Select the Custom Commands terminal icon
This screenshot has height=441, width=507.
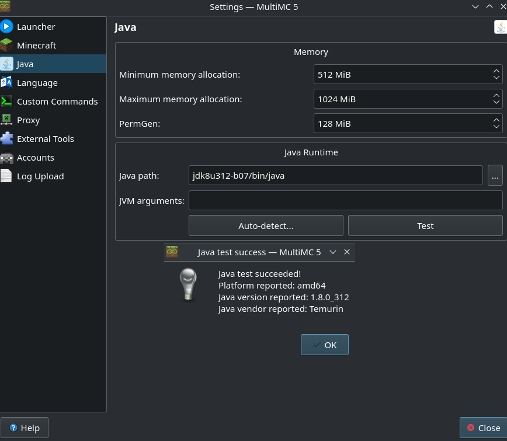(7, 101)
